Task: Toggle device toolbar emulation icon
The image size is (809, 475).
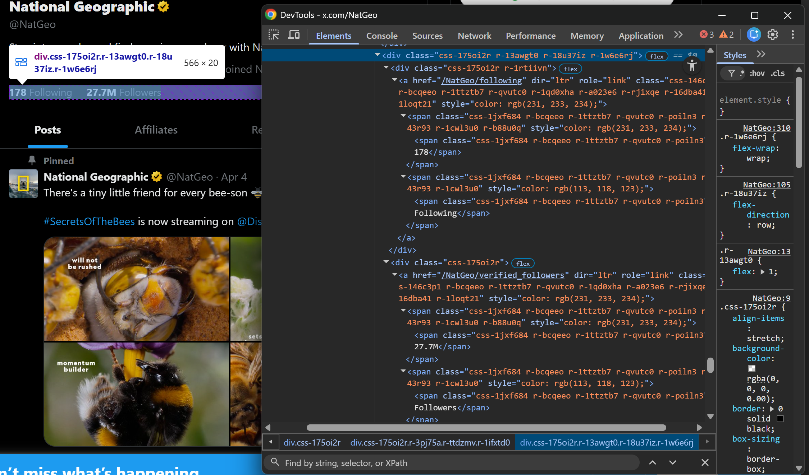Action: point(294,35)
